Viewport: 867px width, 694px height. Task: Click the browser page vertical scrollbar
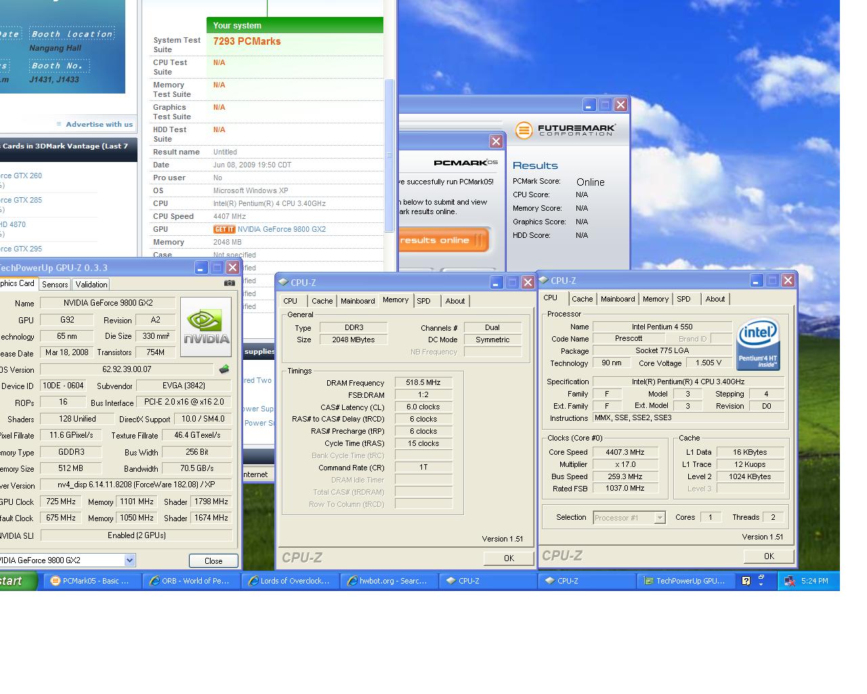click(389, 155)
